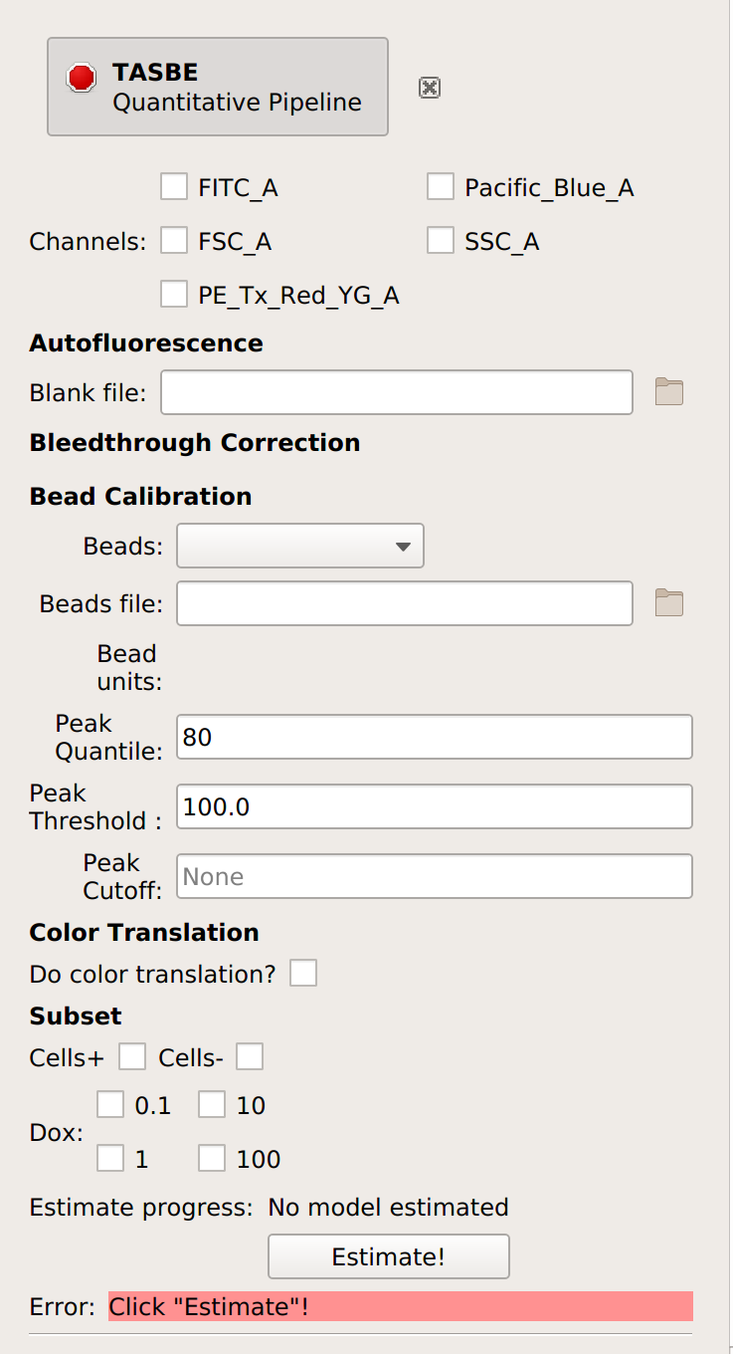Tick the Dox 100 checkbox
The height and width of the screenshot is (1354, 733).
click(212, 1158)
